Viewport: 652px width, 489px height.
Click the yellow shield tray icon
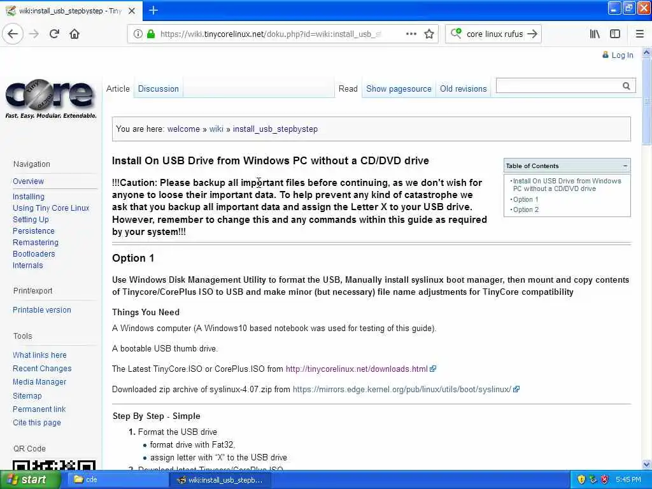pyautogui.click(x=581, y=479)
